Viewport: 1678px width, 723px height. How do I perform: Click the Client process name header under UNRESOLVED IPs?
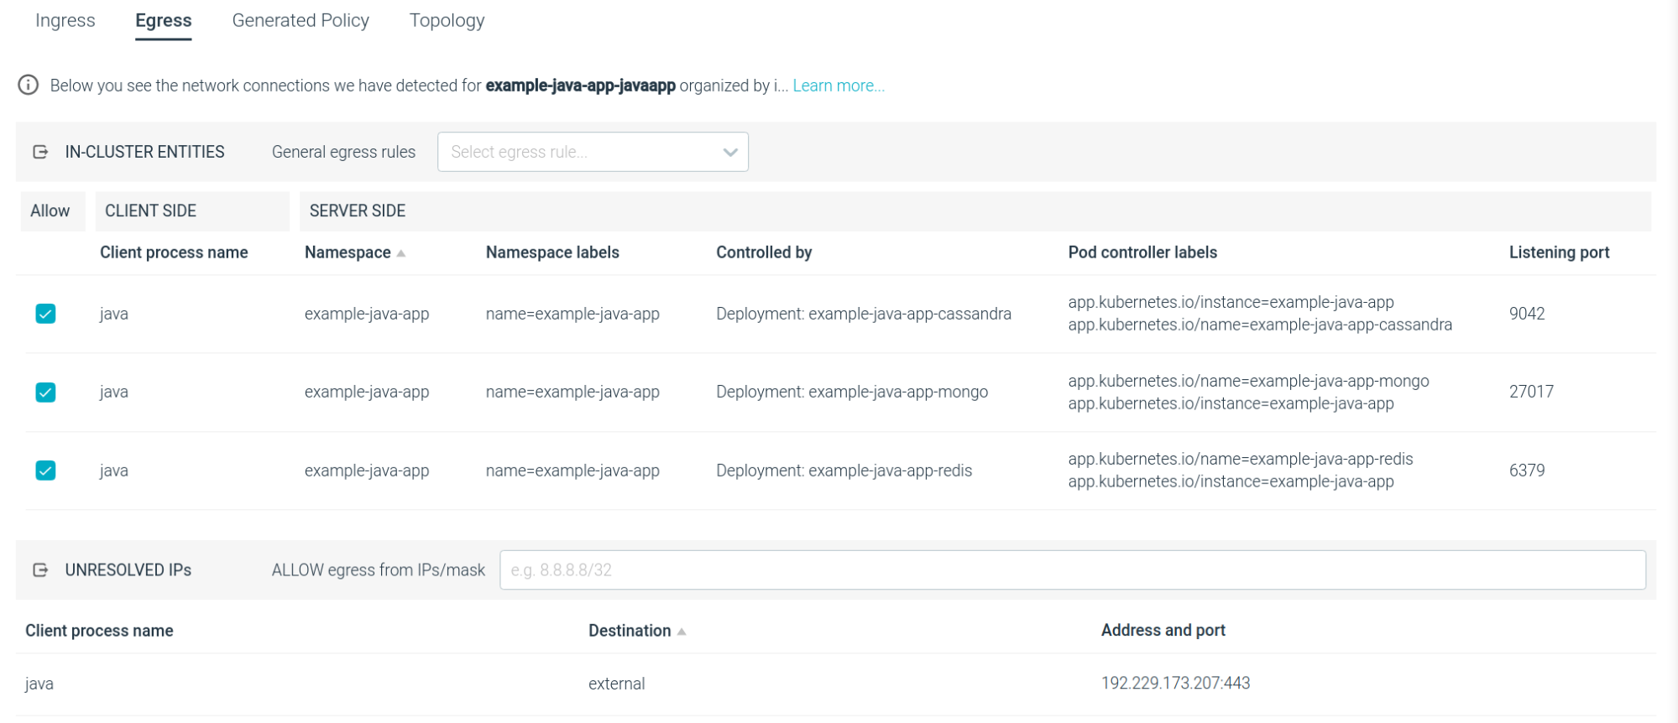click(99, 631)
